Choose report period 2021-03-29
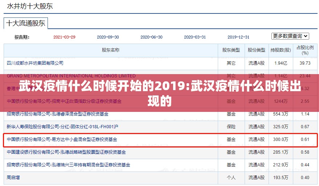The height and width of the screenshot is (186, 319). pyautogui.click(x=64, y=37)
